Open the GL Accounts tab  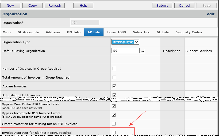coord(28,32)
